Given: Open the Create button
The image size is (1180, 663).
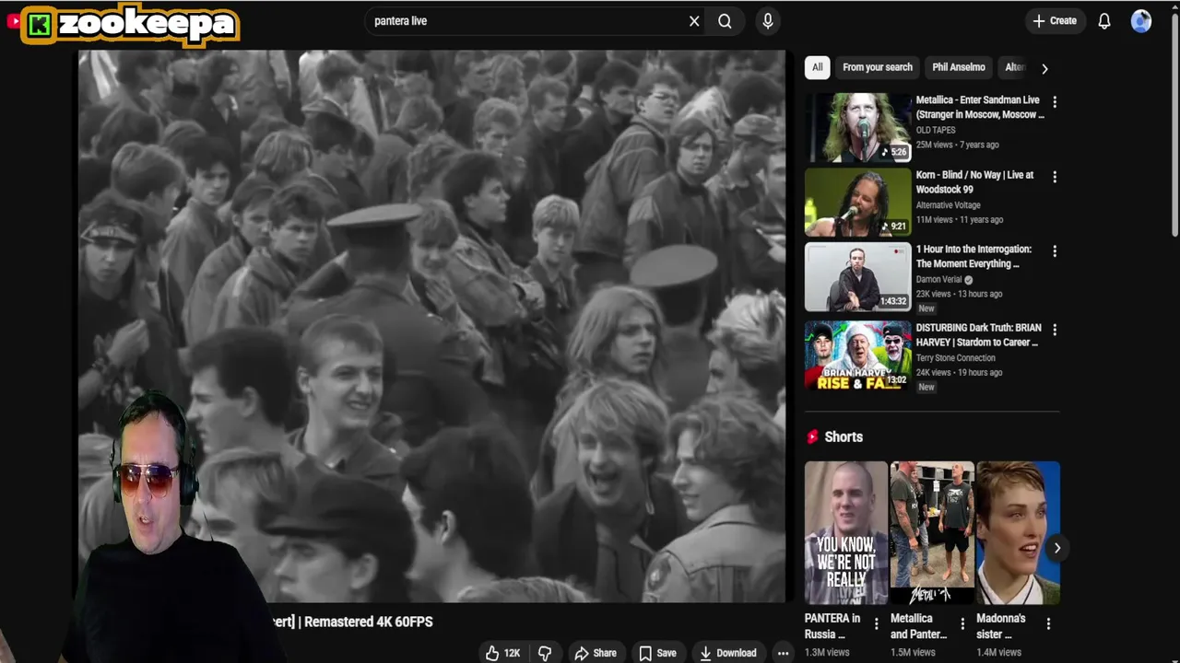Looking at the screenshot, I should point(1054,20).
